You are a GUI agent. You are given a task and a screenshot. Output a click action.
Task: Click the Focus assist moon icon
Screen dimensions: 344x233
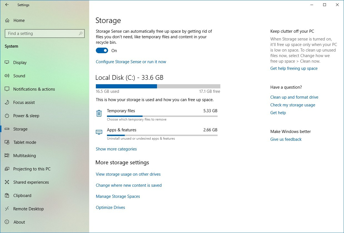(x=7, y=103)
